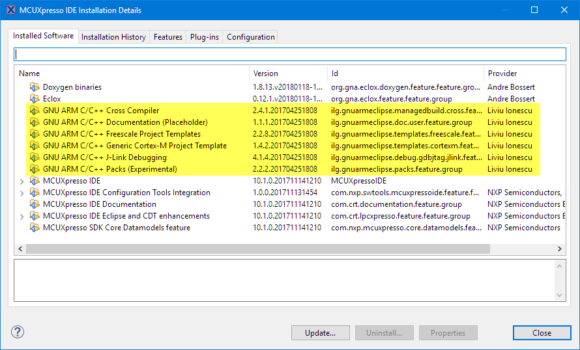Click version 4.1.4.201704251808 cell

click(x=285, y=157)
